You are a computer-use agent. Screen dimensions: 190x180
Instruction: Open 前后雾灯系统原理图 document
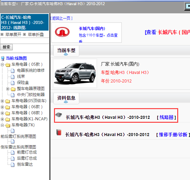pyautogui.click(x=18, y=136)
